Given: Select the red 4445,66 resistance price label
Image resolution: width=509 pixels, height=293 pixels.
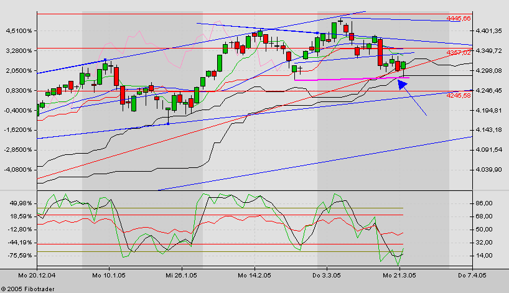Looking at the screenshot, I should click(458, 19).
